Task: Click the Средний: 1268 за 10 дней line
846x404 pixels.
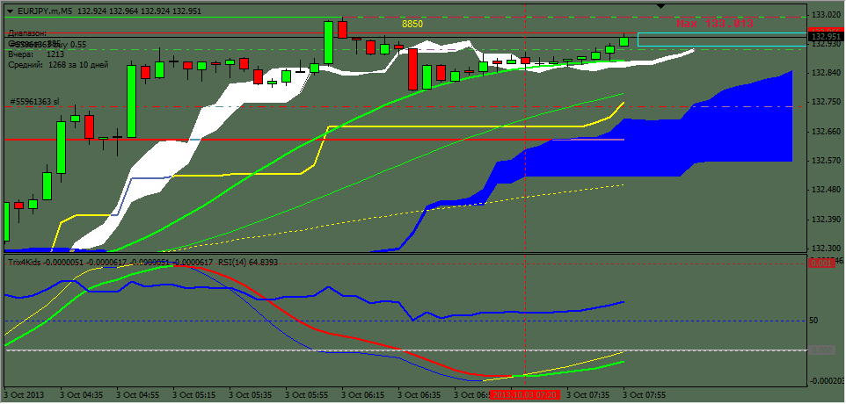Action: click(x=58, y=65)
